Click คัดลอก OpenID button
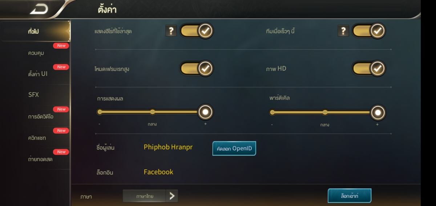436x206 pixels. tap(234, 148)
